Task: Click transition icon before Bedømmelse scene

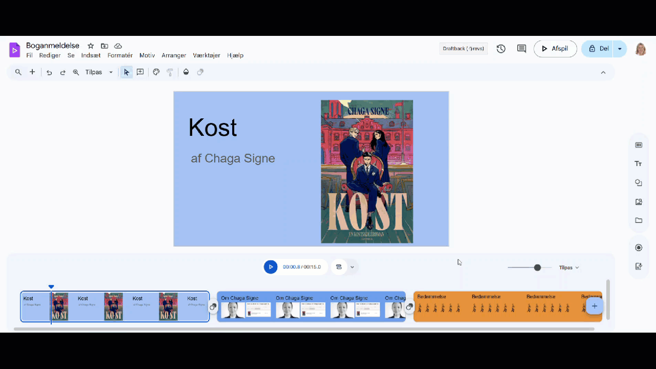Action: pyautogui.click(x=409, y=306)
